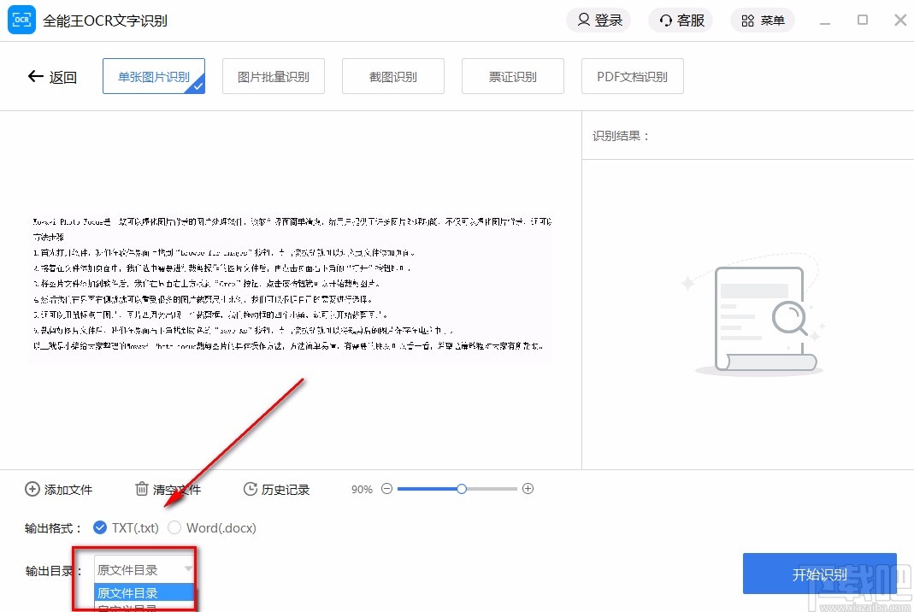Switch to the 截图识别 tab

coord(392,76)
